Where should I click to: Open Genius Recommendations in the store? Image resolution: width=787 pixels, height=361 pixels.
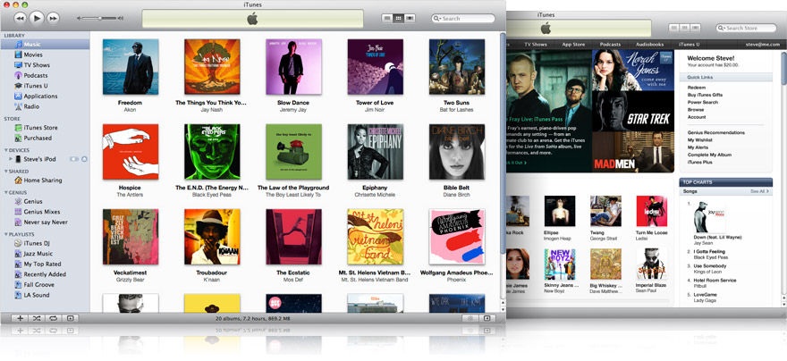click(715, 133)
